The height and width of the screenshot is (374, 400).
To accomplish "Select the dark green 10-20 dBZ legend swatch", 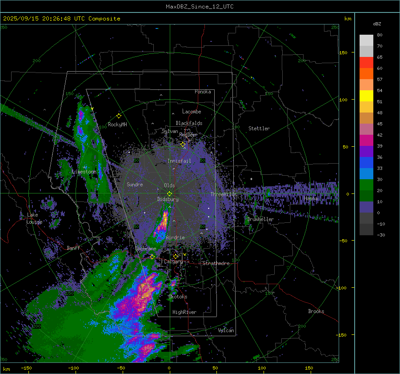I will tap(366, 196).
